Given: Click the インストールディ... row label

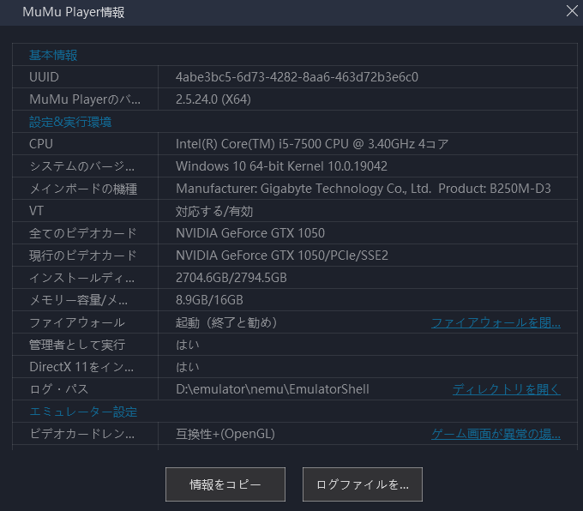Looking at the screenshot, I should coord(81,278).
